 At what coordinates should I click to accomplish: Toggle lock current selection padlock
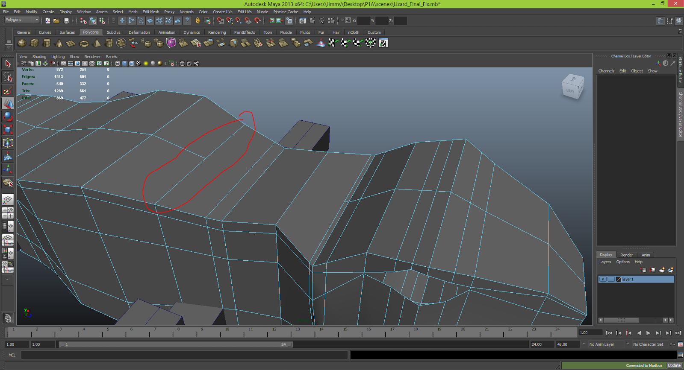tap(198, 20)
